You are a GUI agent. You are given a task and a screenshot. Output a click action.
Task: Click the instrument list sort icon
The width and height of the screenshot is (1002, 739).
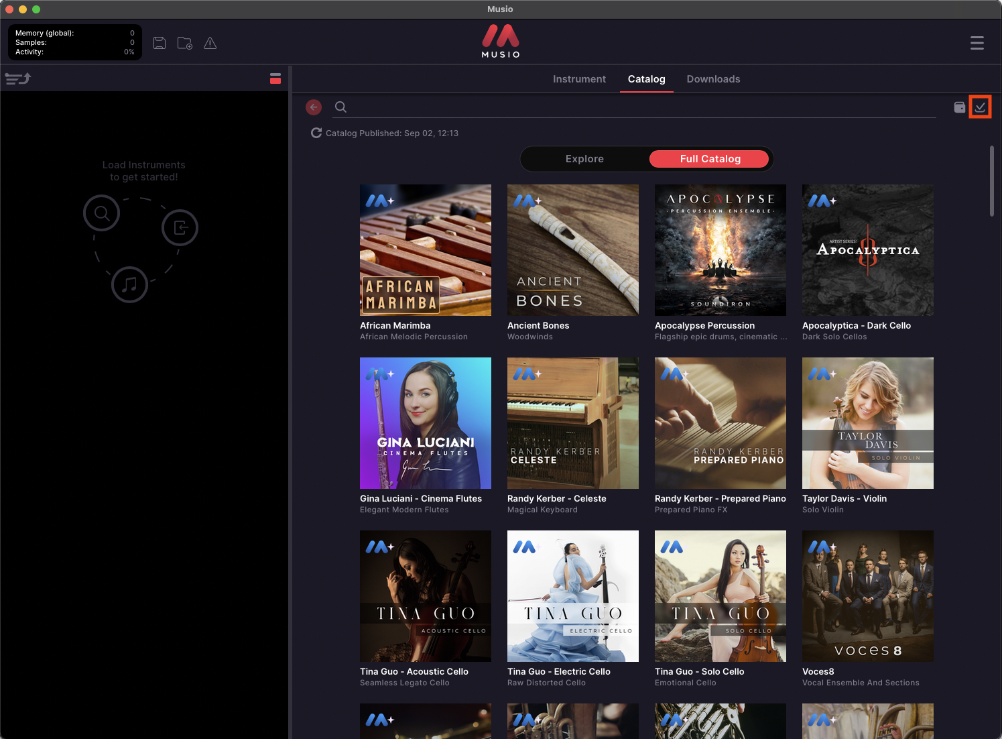pyautogui.click(x=18, y=78)
